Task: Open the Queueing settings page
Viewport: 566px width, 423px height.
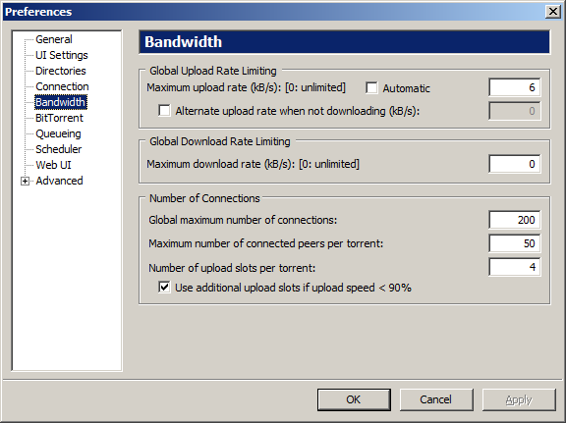Action: (x=58, y=133)
